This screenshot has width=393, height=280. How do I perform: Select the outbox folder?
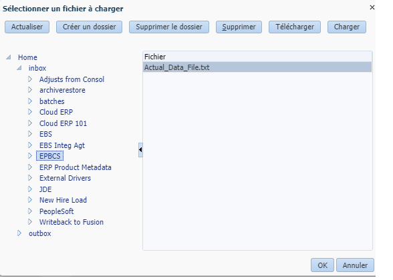[40, 233]
